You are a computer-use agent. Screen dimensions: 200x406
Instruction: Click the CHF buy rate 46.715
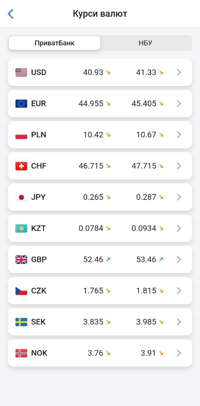tap(91, 166)
